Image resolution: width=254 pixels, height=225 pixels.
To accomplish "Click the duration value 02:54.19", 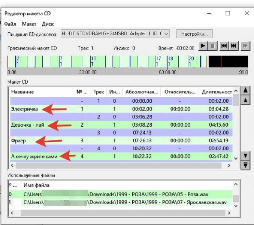I will (219, 140).
